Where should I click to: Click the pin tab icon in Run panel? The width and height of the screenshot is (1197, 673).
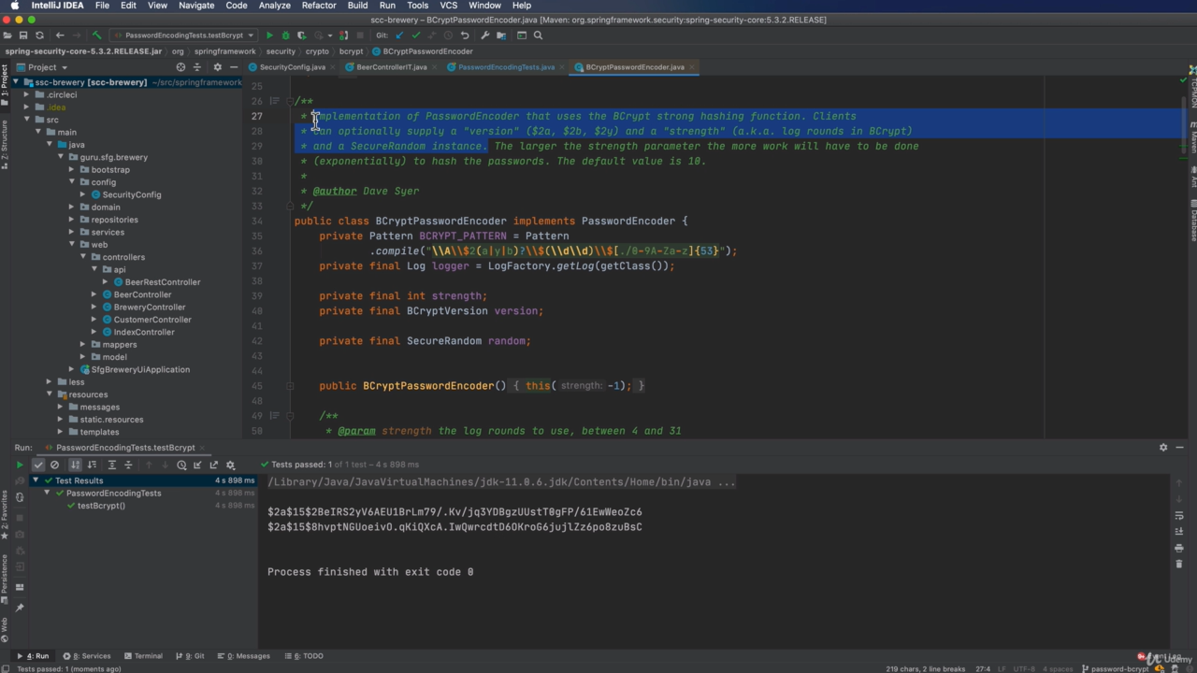[20, 608]
